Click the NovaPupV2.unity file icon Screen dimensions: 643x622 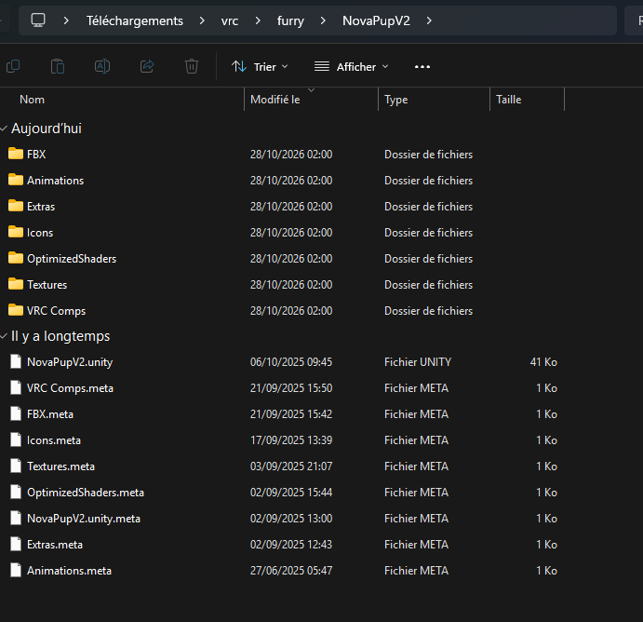click(16, 361)
